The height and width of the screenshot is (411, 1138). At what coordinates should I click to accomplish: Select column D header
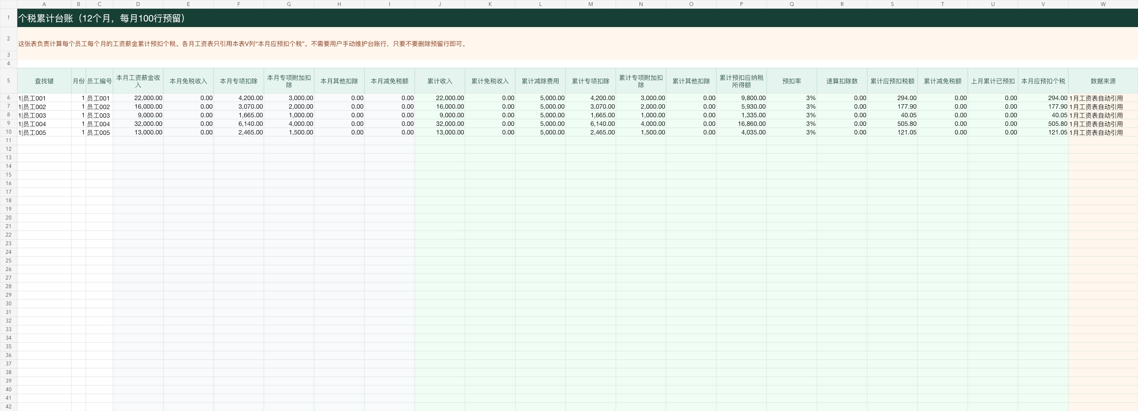138,4
